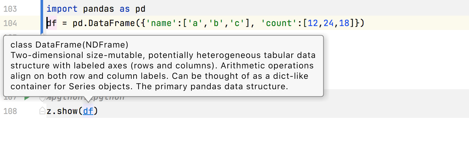Click the 'import' keyword on line 103

[62, 9]
